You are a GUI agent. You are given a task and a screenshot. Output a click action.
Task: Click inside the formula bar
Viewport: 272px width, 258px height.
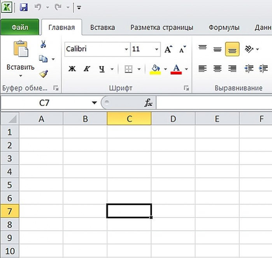tap(214, 102)
